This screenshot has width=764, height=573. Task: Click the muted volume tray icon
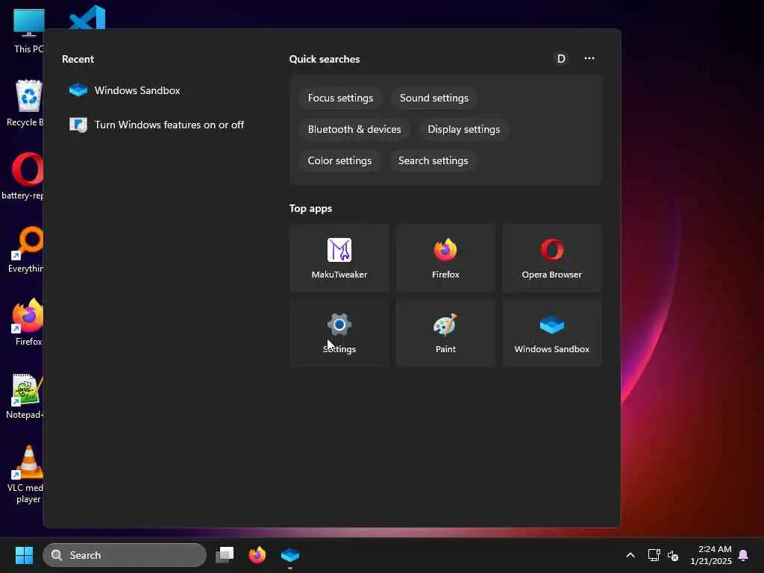673,555
